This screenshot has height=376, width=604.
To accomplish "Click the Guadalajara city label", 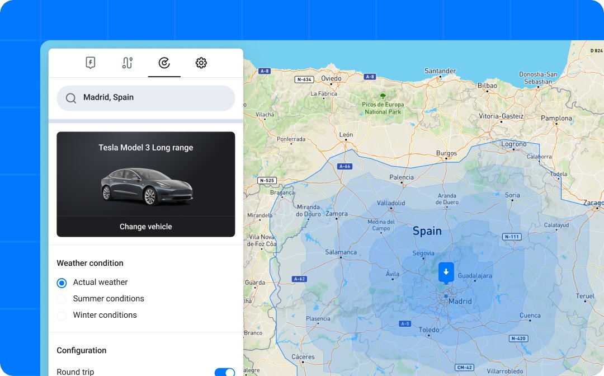I will point(475,276).
